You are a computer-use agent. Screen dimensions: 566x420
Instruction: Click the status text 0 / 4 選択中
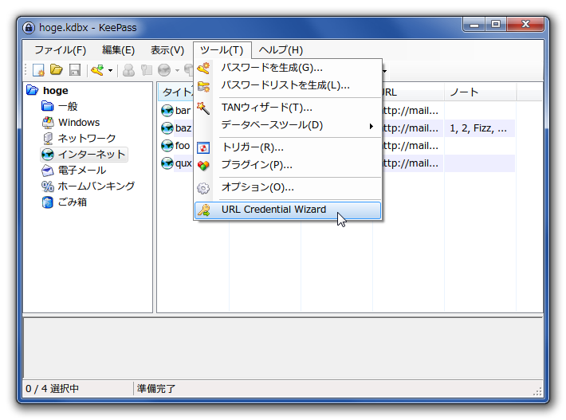[x=52, y=389]
